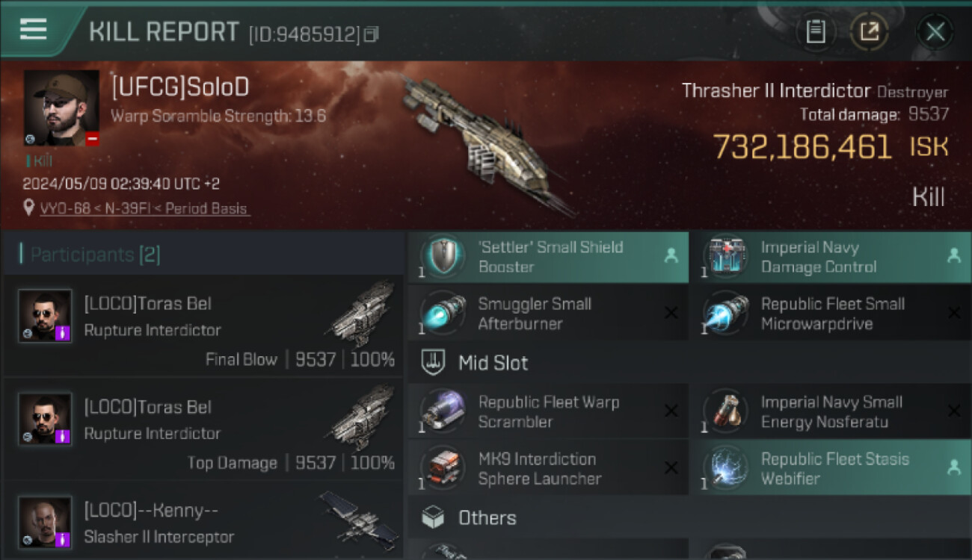This screenshot has height=560, width=972.
Task: Open the clipboard notes icon
Action: pyautogui.click(x=816, y=31)
